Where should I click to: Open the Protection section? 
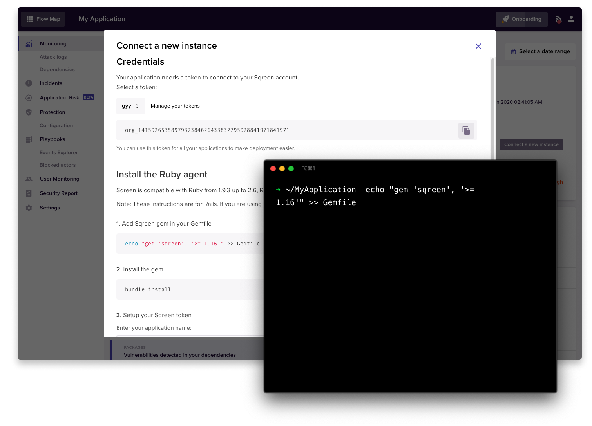pos(53,112)
